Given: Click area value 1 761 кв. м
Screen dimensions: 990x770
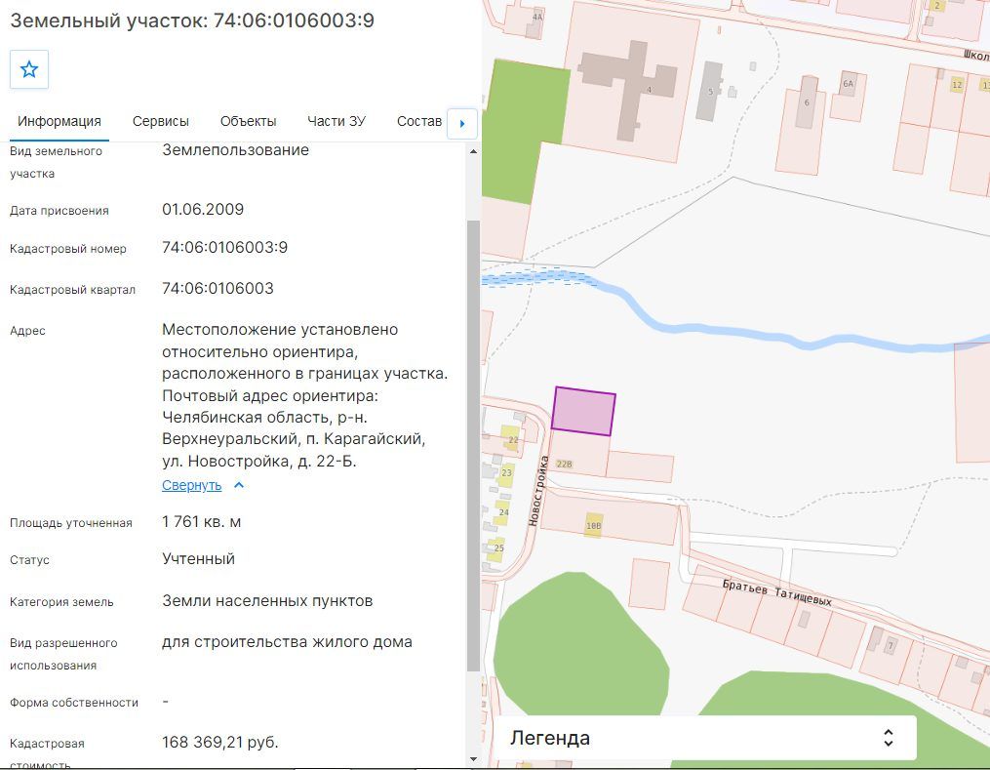Looking at the screenshot, I should pos(201,522).
